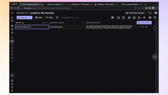Open the extensions icon in table toolbar

click(134, 18)
